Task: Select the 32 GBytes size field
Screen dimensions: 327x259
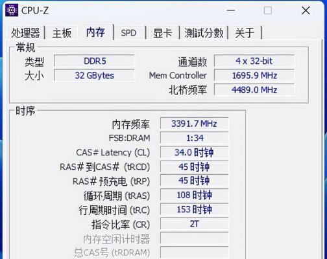Action: pos(94,76)
